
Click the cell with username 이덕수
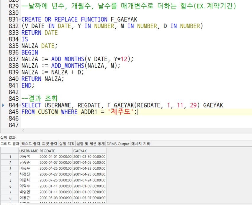pos(29,186)
